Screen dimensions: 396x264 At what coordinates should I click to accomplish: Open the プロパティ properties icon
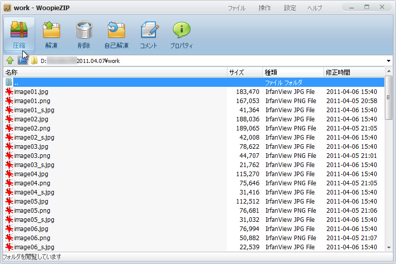click(x=181, y=30)
